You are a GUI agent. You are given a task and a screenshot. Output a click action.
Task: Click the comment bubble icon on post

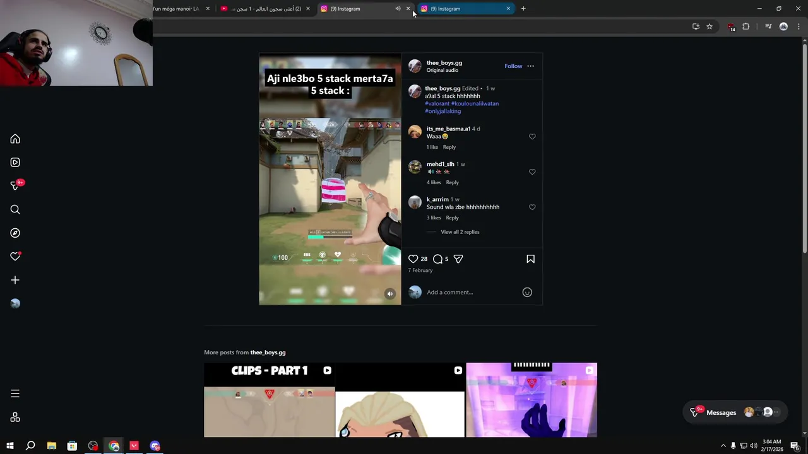pyautogui.click(x=437, y=259)
